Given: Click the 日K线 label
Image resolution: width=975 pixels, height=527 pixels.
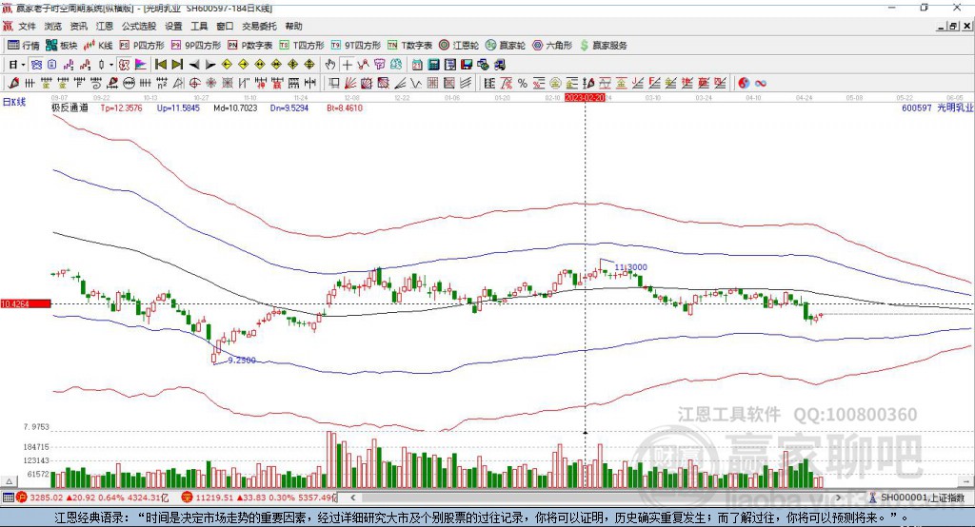Looking at the screenshot, I should (14, 102).
